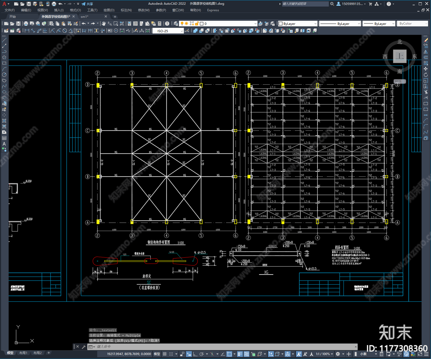
Task: Toggle ortho mode in the status bar
Action: point(195,354)
